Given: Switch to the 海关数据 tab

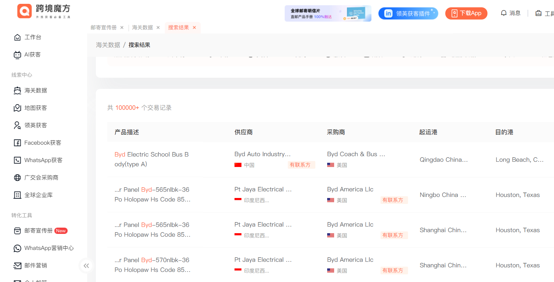Looking at the screenshot, I should 142,28.
